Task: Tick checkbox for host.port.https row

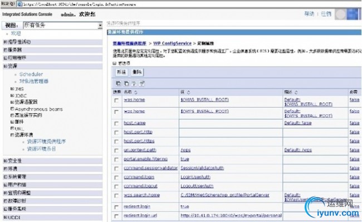Action: pos(116,142)
